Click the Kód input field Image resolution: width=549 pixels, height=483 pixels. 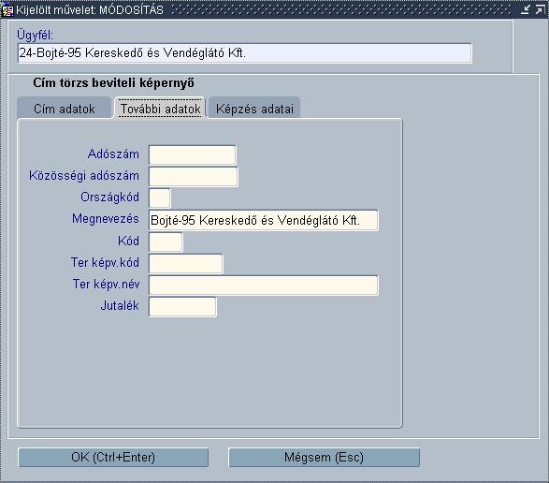[x=166, y=241]
